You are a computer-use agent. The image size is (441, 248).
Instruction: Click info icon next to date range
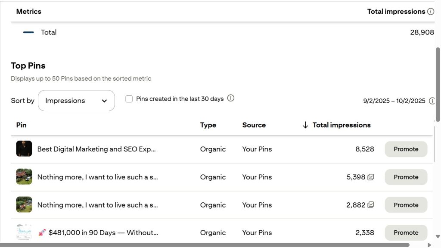tap(432, 101)
